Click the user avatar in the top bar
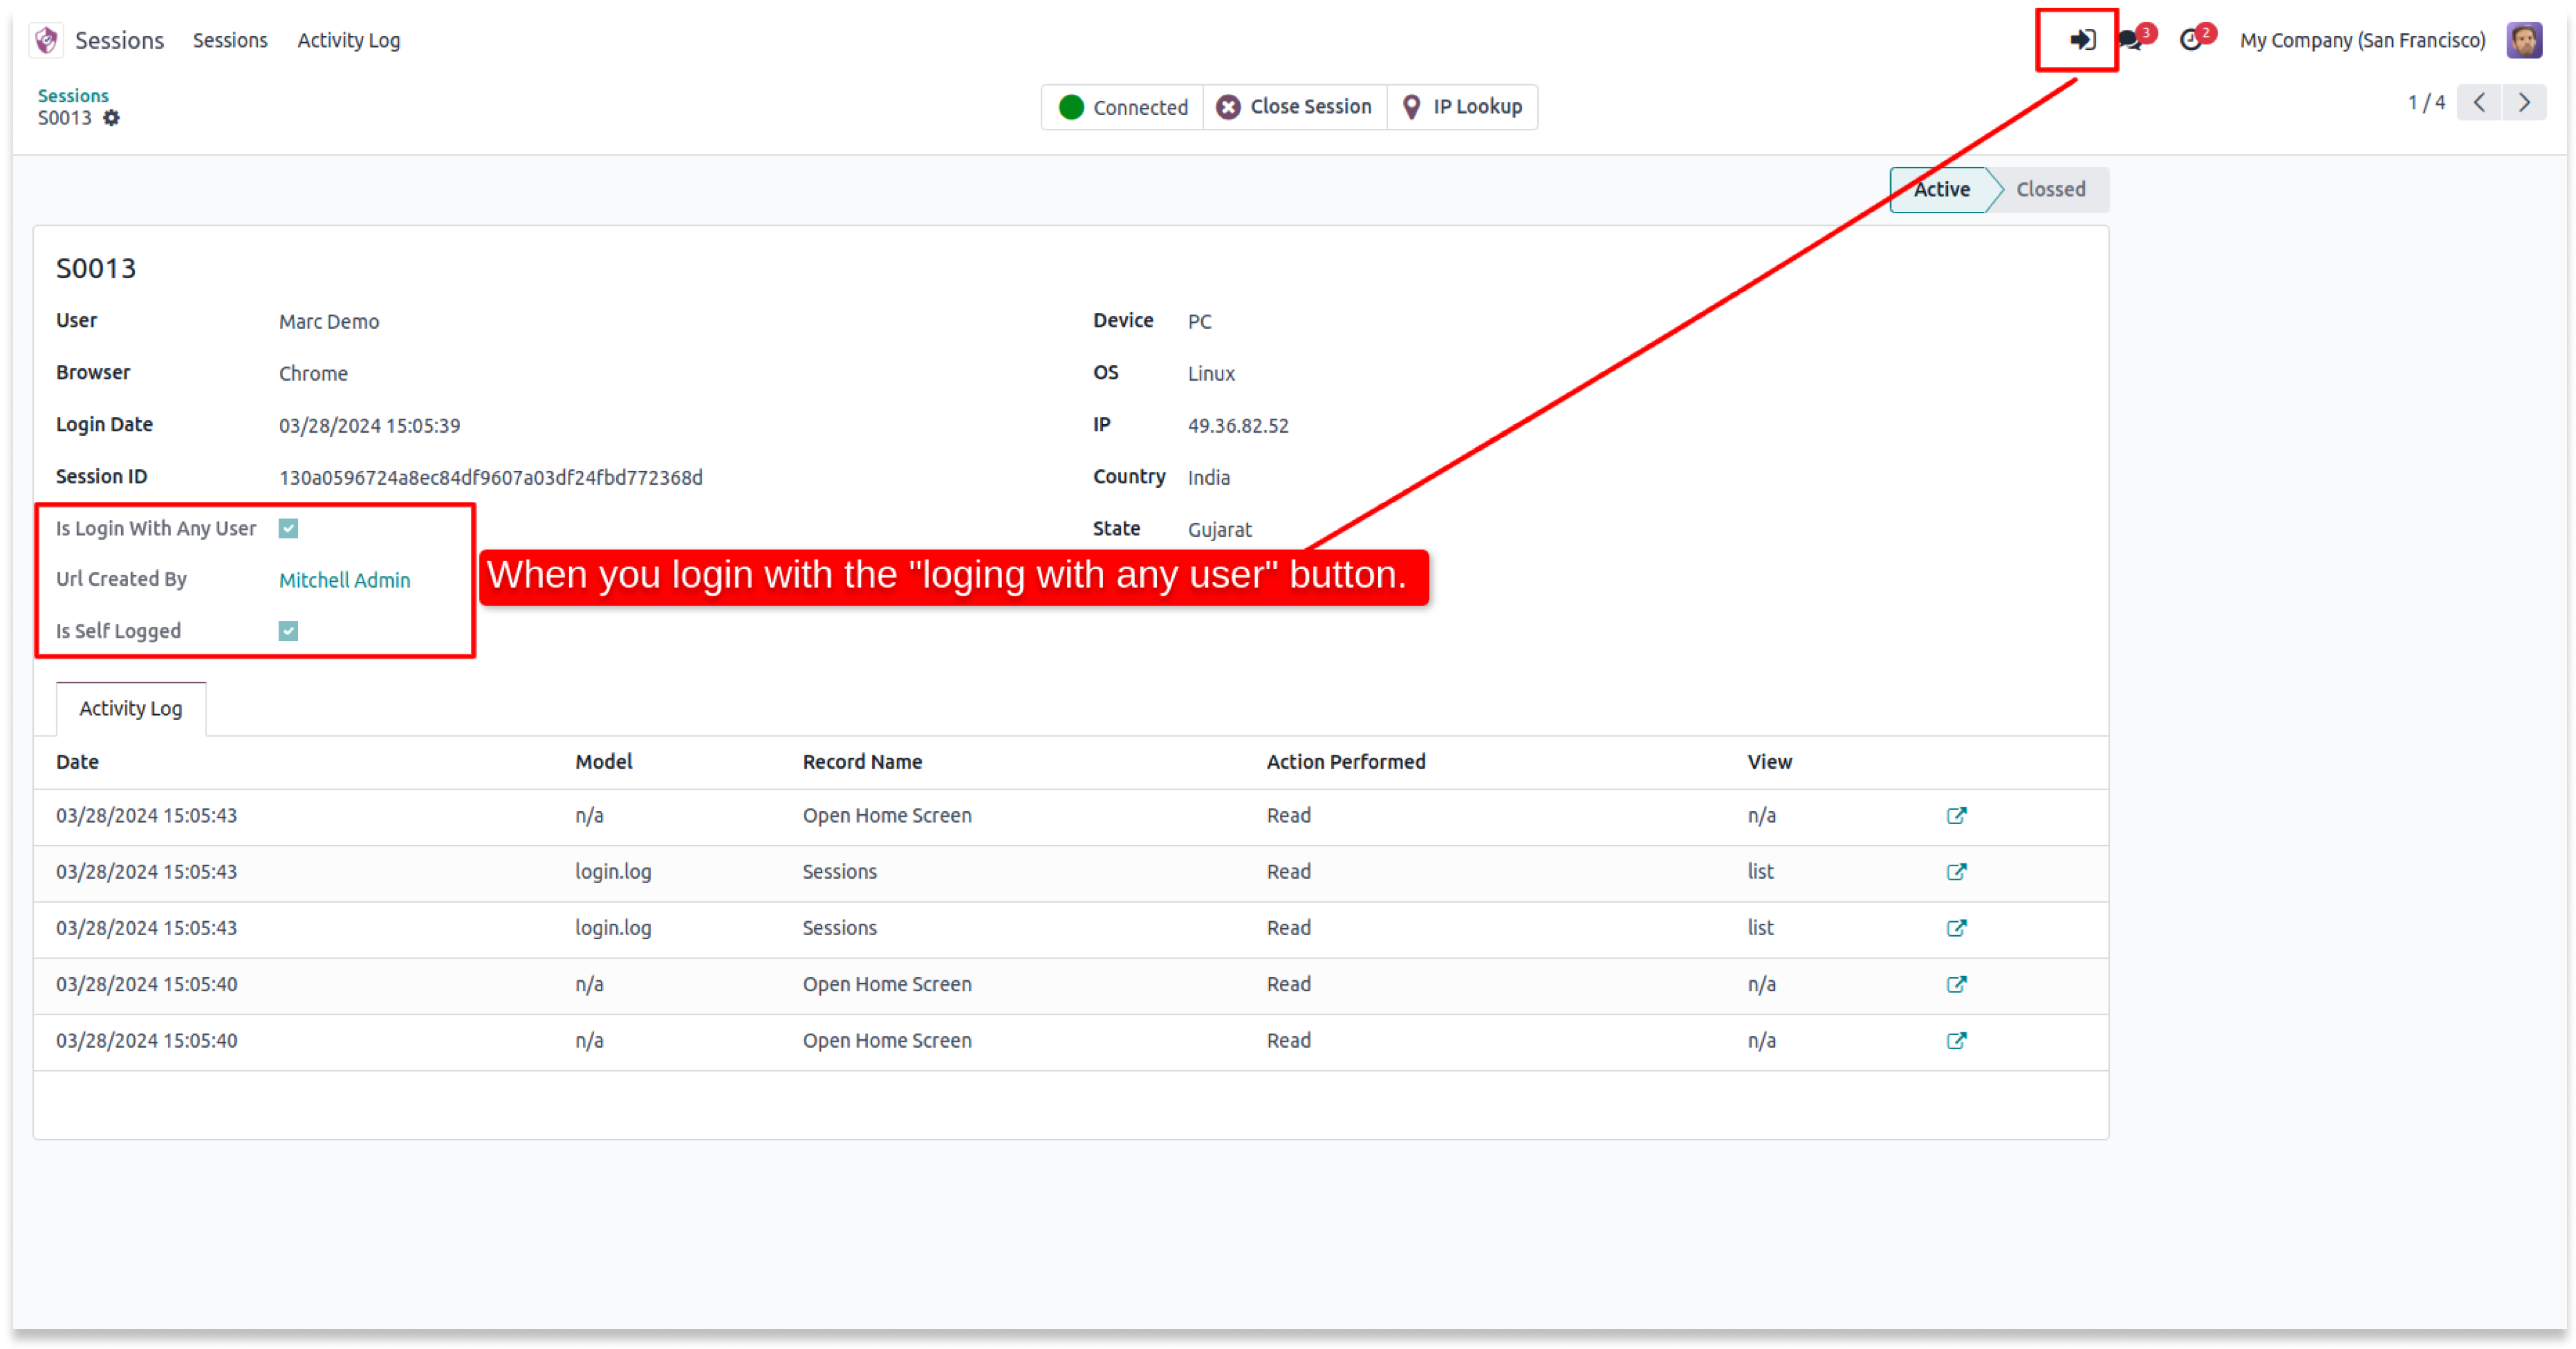The width and height of the screenshot is (2576, 1349). pos(2523,40)
